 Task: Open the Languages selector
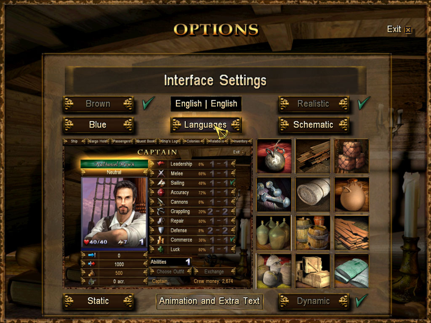(206, 124)
